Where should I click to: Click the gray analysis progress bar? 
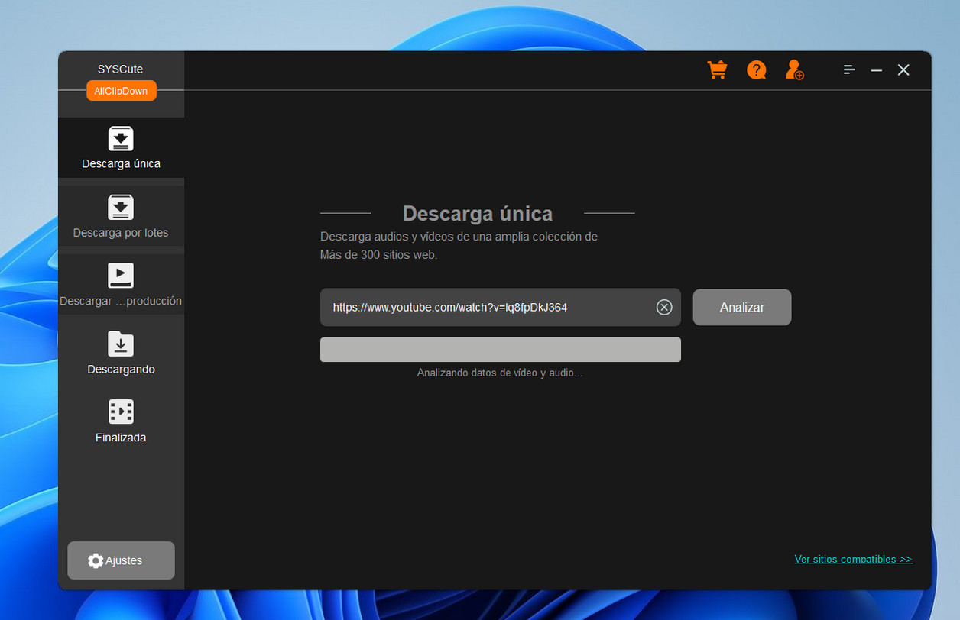[500, 350]
